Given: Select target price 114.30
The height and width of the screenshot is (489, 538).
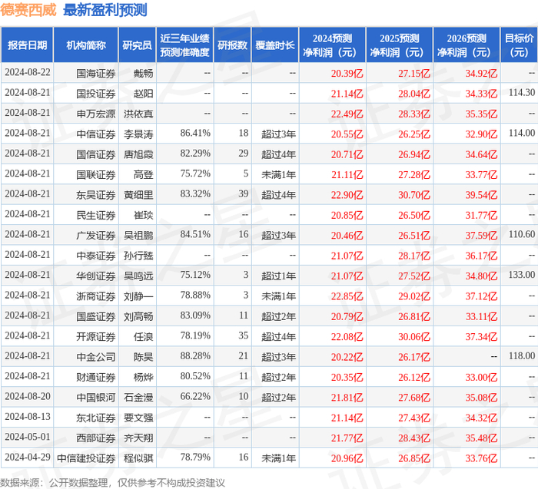Looking at the screenshot, I should [522, 93].
